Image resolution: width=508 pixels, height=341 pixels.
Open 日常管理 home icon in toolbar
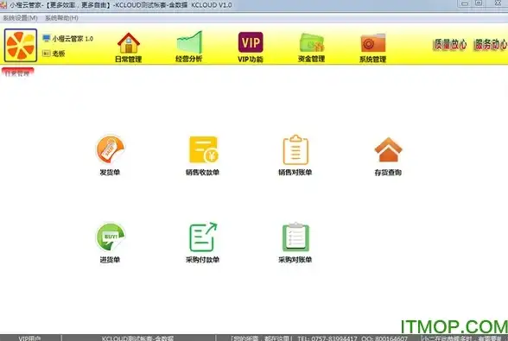[x=129, y=43]
